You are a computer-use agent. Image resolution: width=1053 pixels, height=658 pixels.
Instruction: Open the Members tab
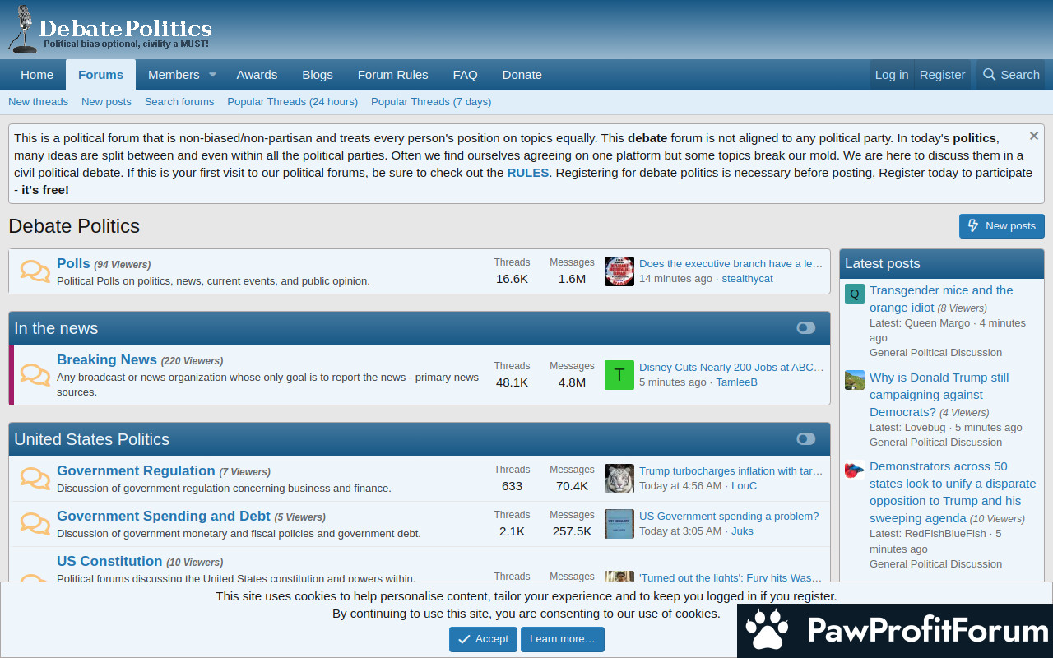[174, 75]
